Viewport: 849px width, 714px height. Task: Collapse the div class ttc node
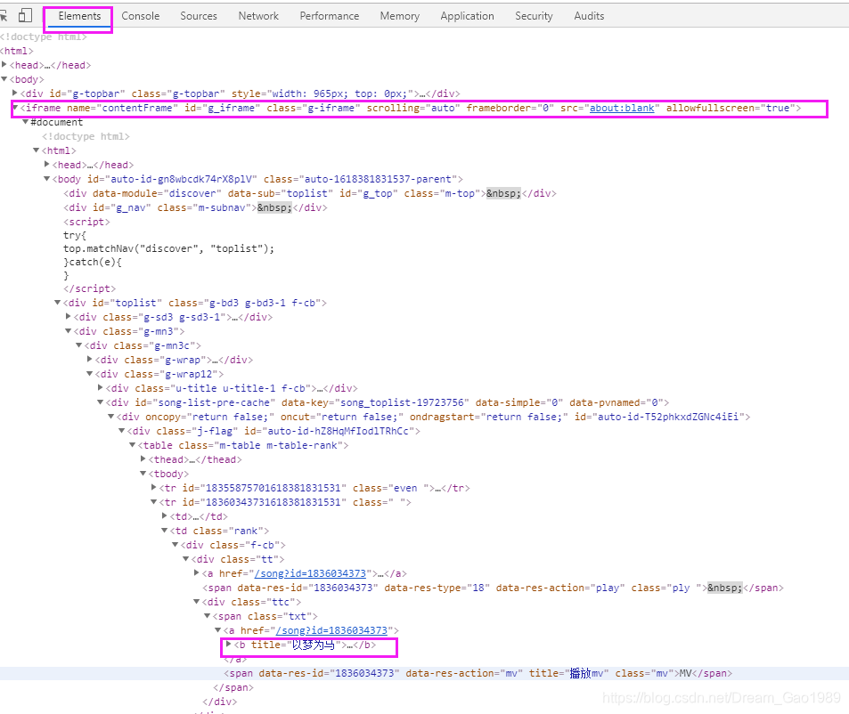pyautogui.click(x=197, y=602)
